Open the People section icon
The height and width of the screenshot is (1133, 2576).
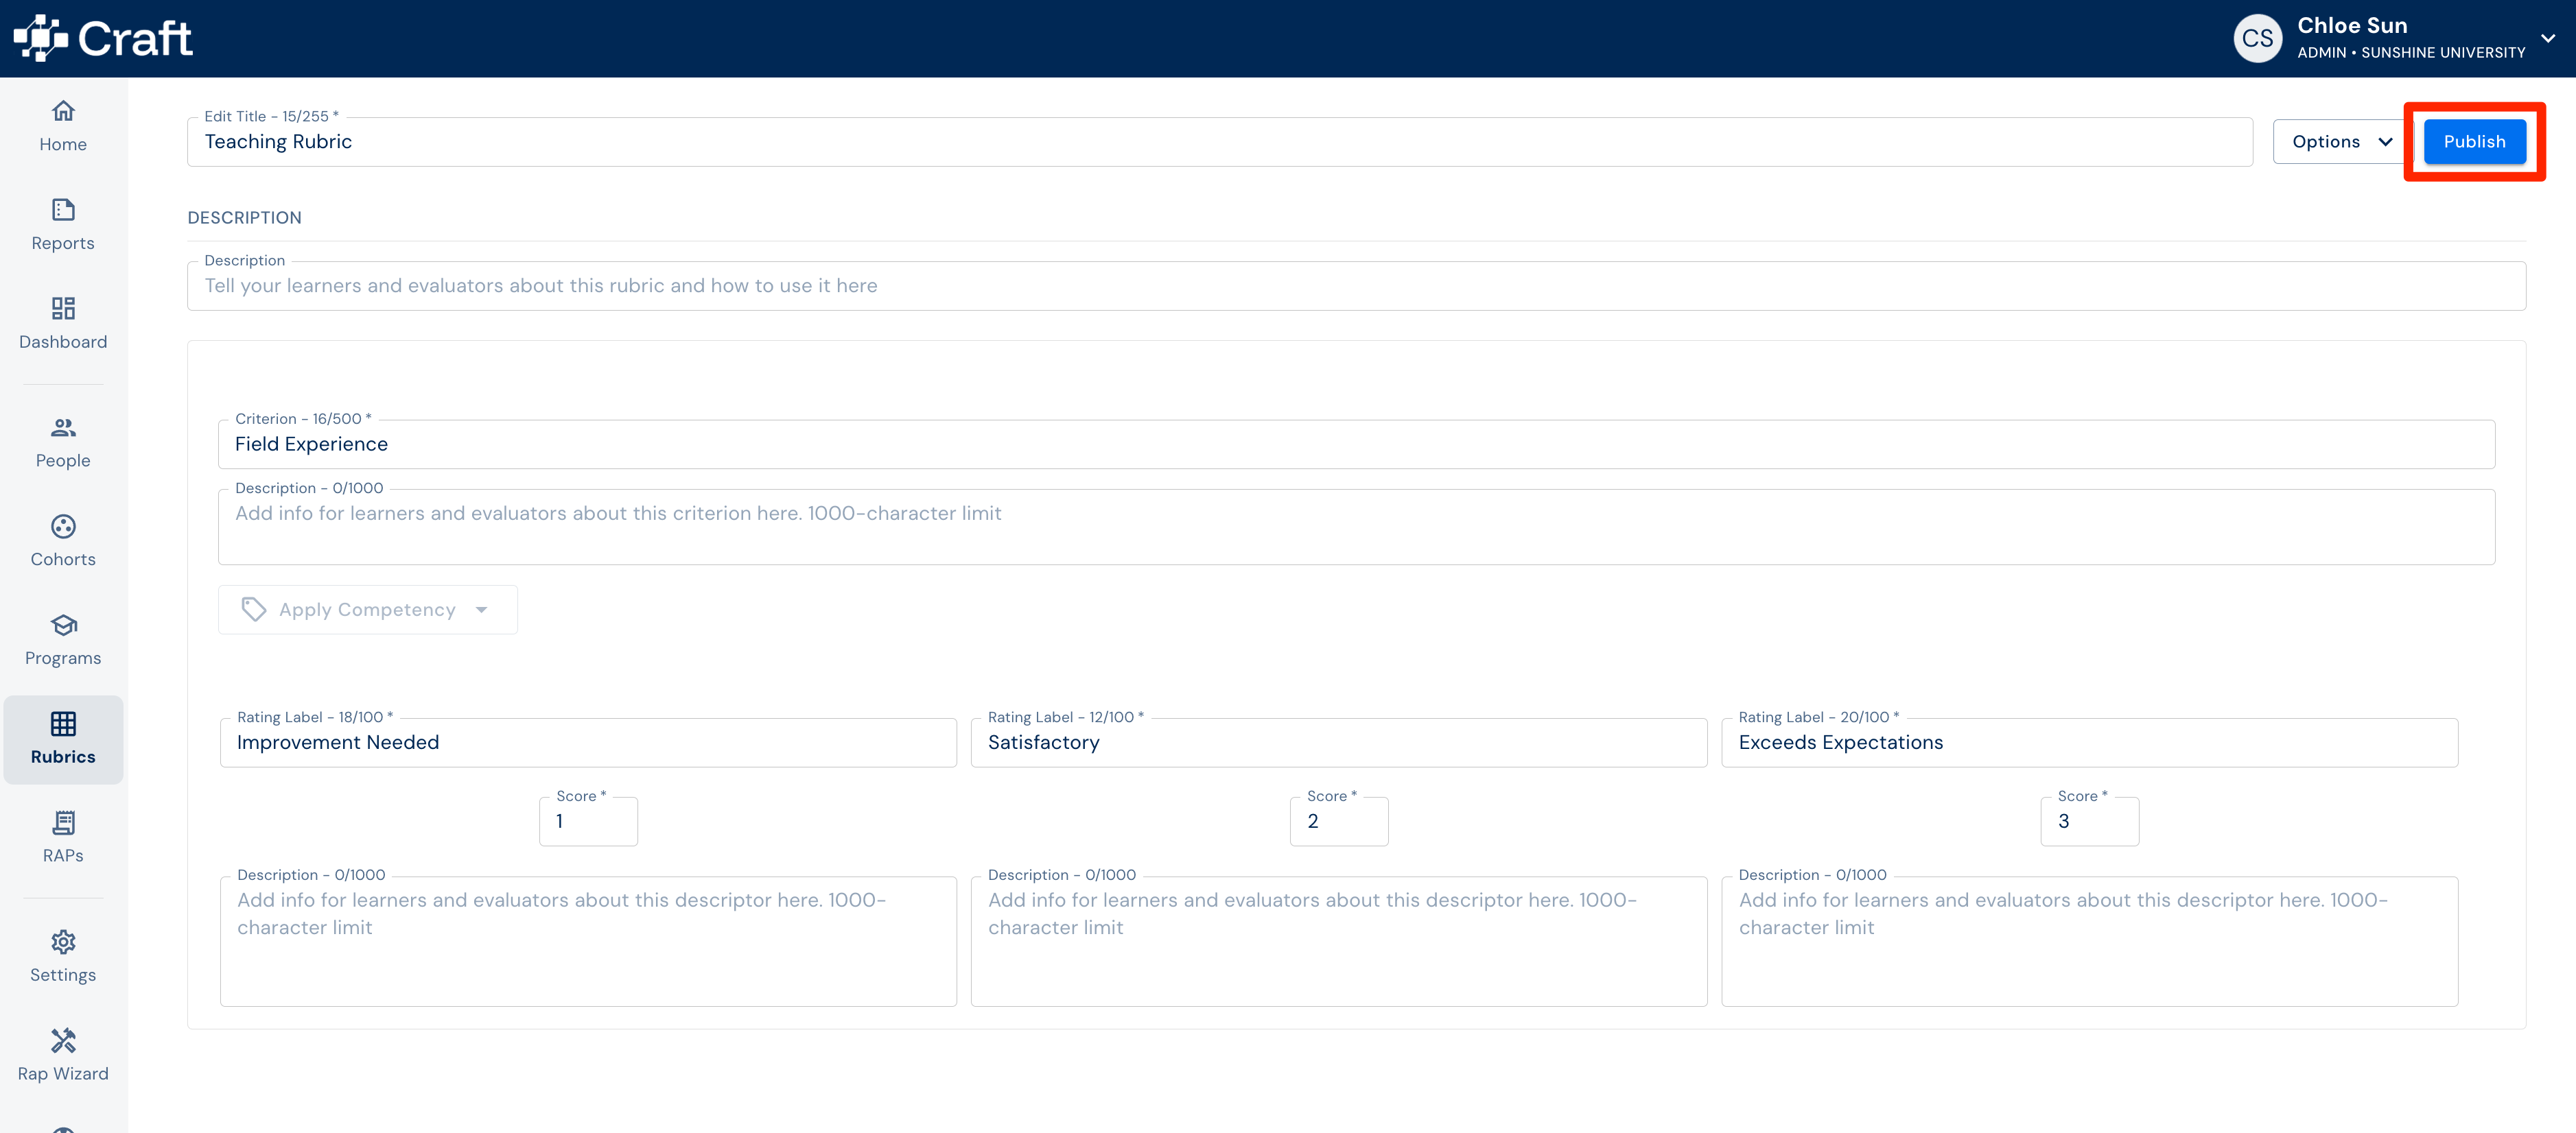(x=63, y=428)
